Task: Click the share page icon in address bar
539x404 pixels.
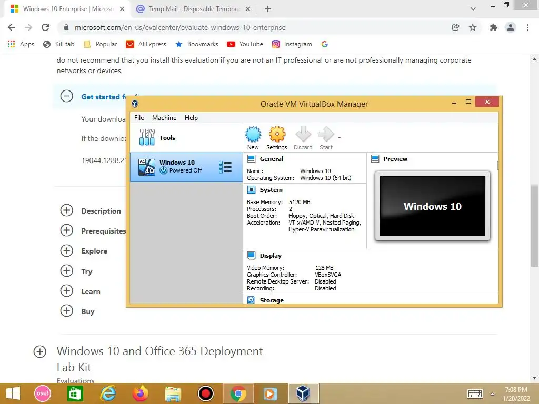Action: coord(455,27)
